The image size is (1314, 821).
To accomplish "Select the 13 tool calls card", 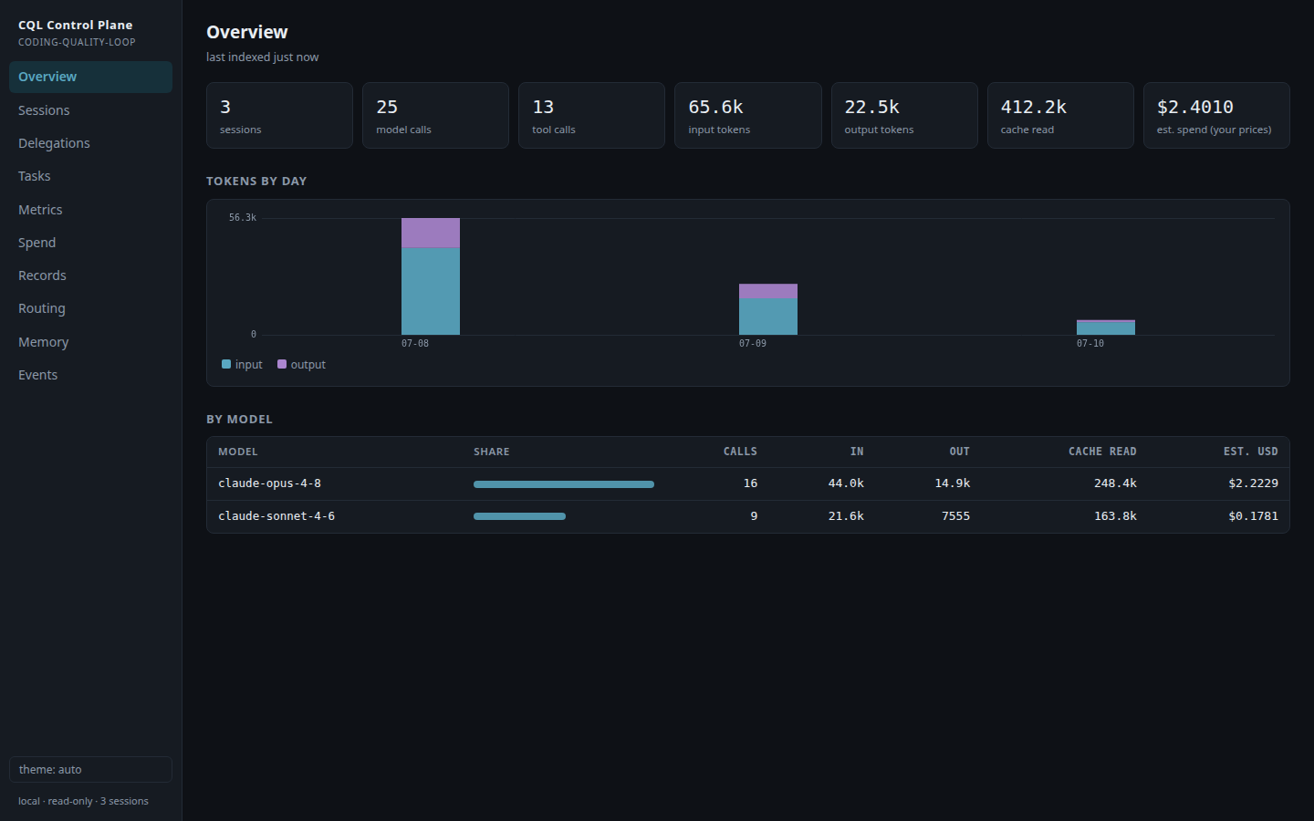I will point(591,115).
